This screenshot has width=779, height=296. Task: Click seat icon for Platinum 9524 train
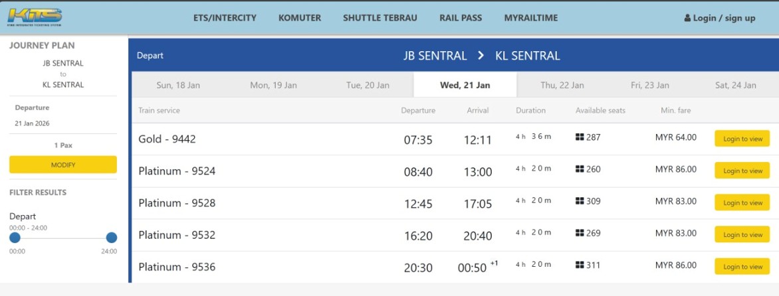[580, 169]
